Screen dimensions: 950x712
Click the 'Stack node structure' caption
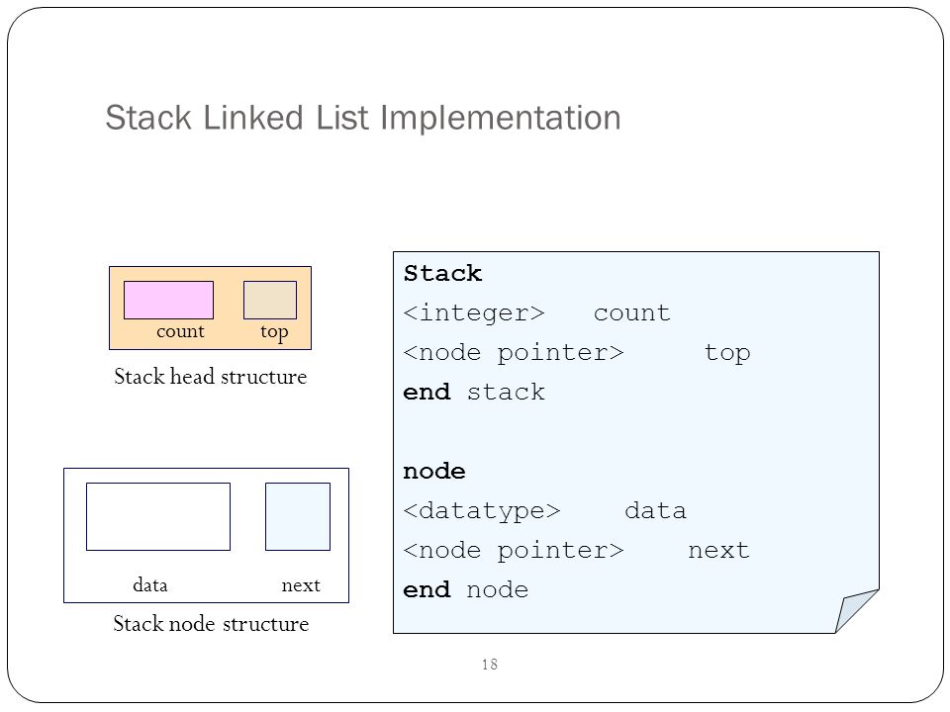pos(211,623)
